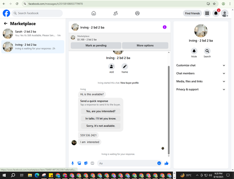Open the weather widget showing 35°C
This screenshot has width=234, height=179.
pyautogui.click(x=186, y=175)
